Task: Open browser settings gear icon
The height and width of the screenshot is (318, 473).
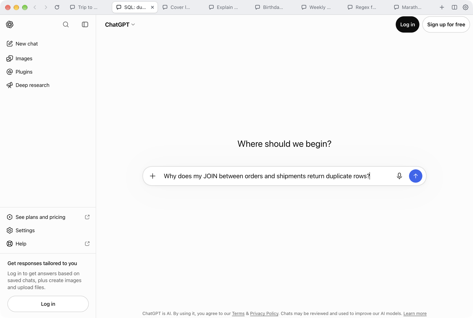Action: pyautogui.click(x=466, y=7)
